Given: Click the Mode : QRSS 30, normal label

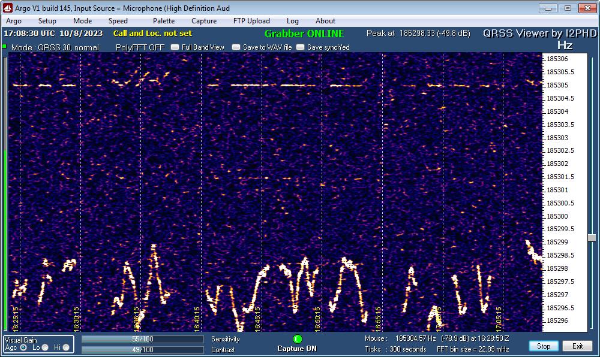Looking at the screenshot, I should [55, 47].
